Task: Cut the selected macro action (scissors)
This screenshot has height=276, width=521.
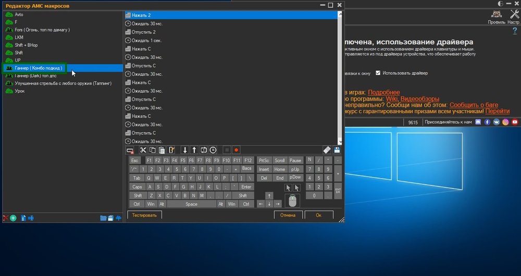Action: coord(143,150)
